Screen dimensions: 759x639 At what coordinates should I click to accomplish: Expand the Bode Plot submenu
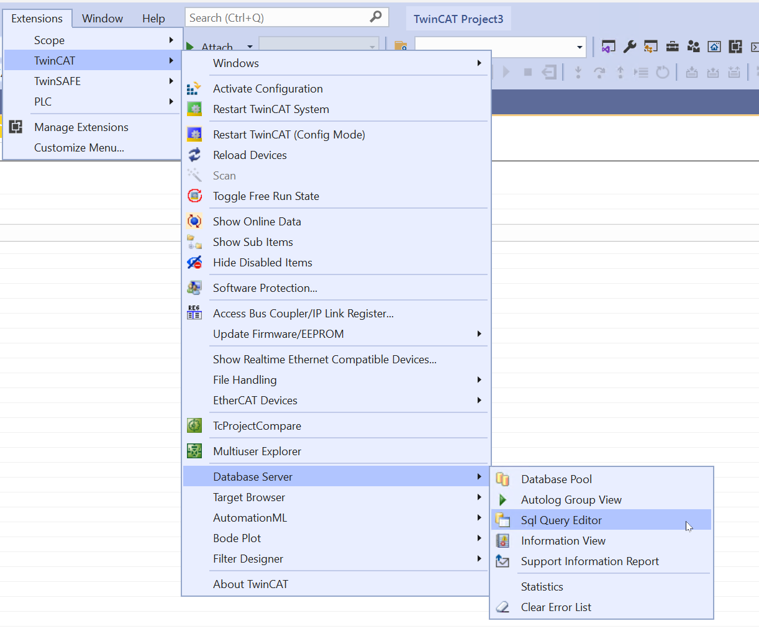pyautogui.click(x=479, y=538)
